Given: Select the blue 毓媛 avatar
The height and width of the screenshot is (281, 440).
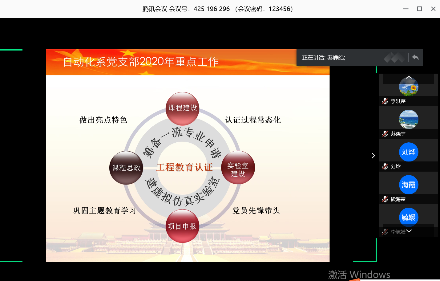Looking at the screenshot, I should 409,217.
